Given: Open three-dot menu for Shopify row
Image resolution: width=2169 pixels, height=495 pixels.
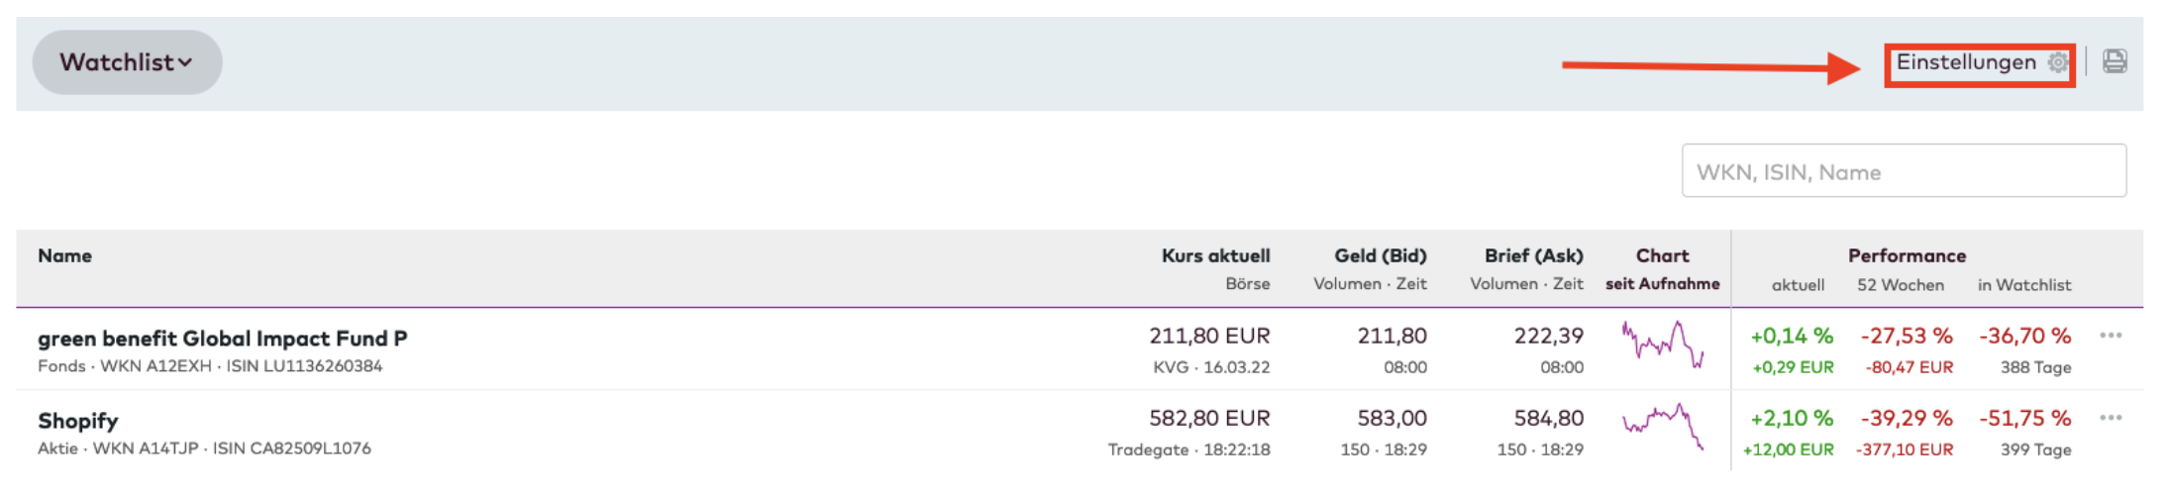Looking at the screenshot, I should point(2111,418).
